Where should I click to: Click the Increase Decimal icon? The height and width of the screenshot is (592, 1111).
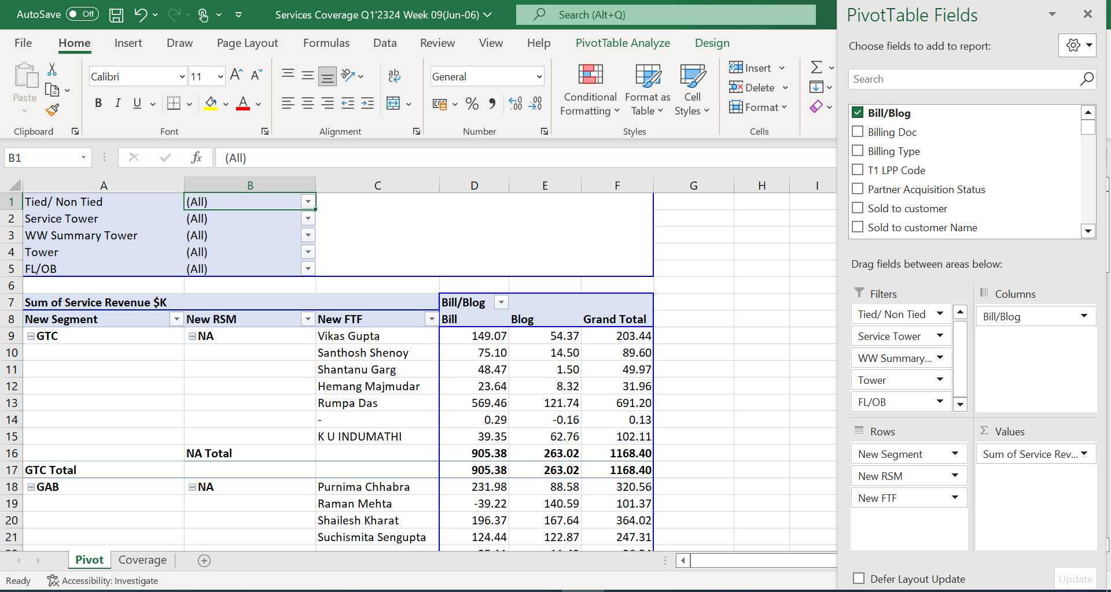515,104
